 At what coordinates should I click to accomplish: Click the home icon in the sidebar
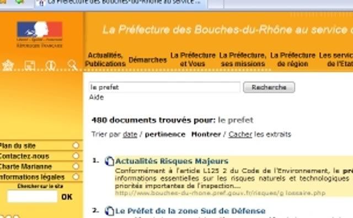coord(8,66)
